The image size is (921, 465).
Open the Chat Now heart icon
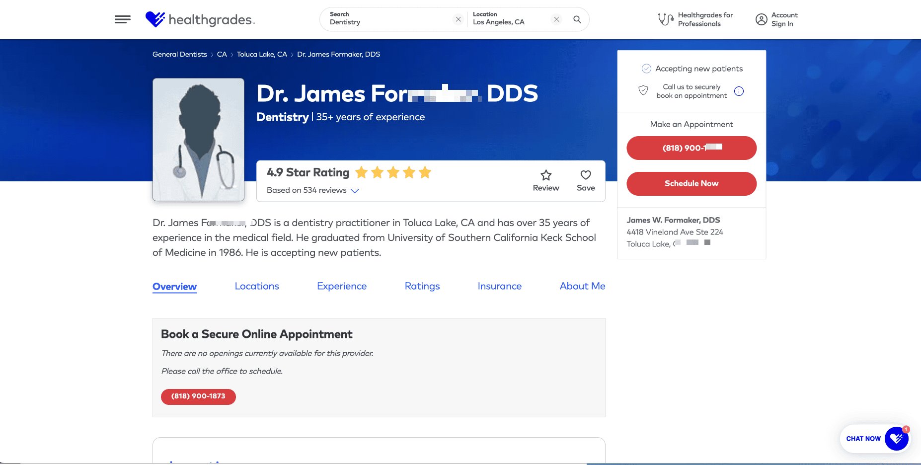897,439
